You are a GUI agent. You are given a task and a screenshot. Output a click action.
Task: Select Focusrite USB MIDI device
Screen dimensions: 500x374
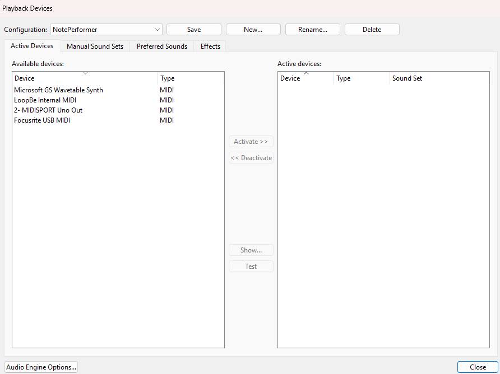[x=118, y=120]
